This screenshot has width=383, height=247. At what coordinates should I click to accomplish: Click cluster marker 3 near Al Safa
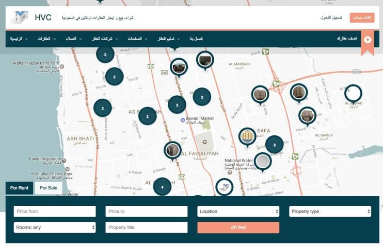point(274,145)
